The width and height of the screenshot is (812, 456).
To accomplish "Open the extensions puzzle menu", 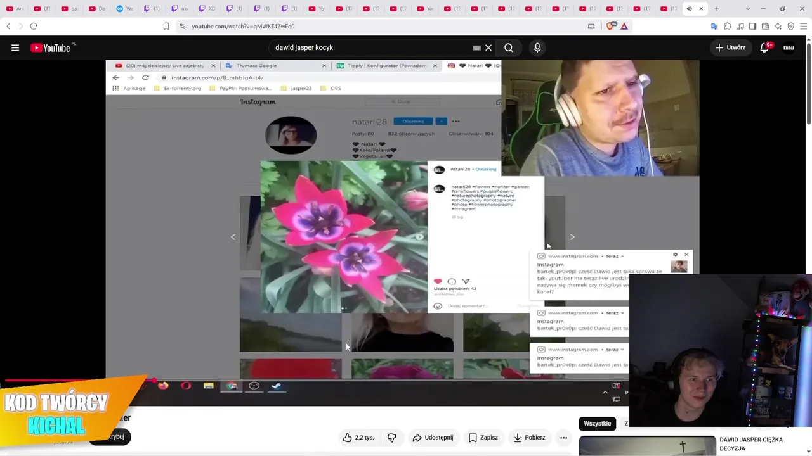I will (x=728, y=26).
